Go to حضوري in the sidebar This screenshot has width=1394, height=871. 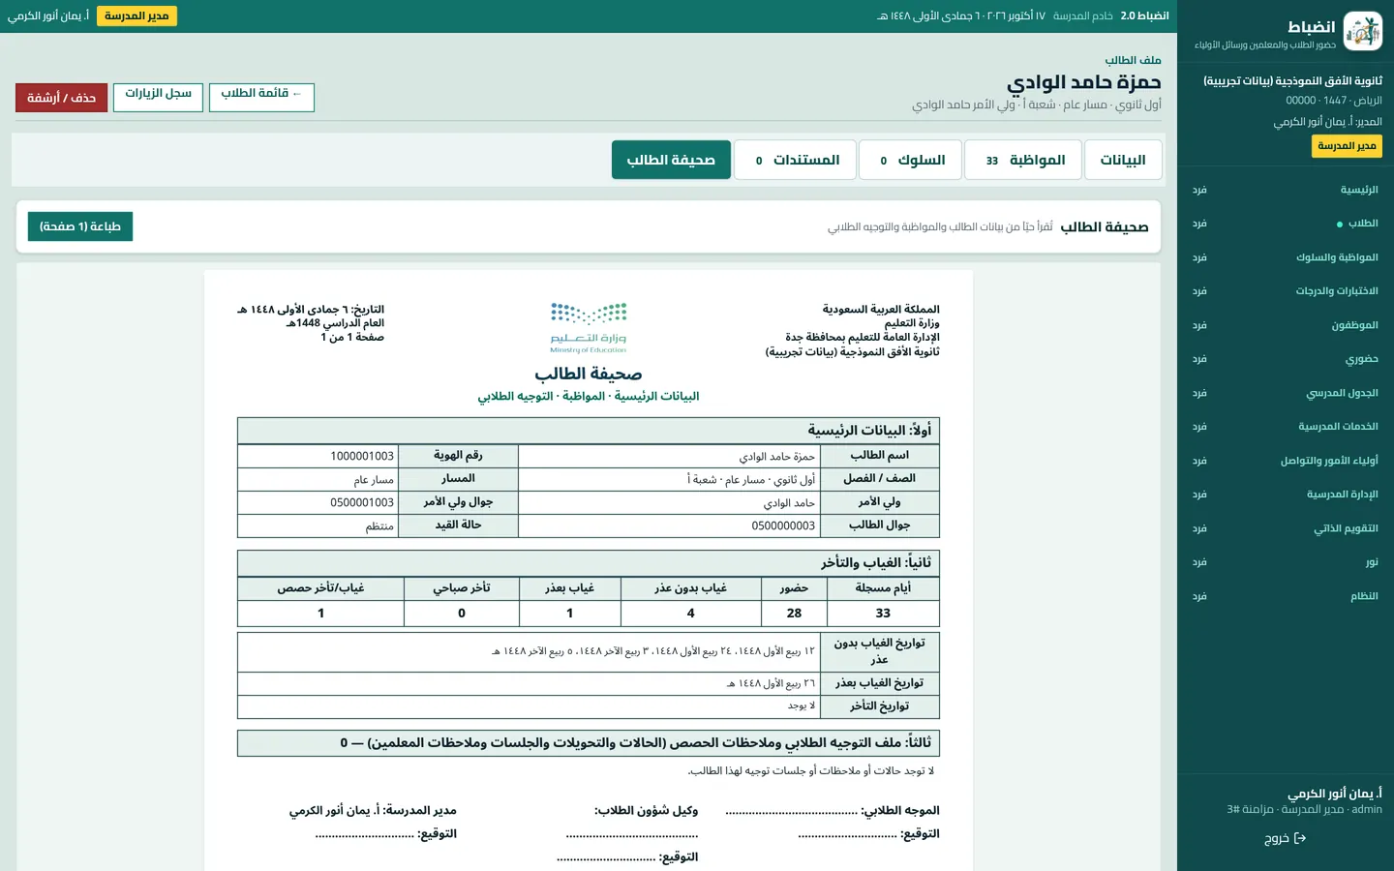click(x=1361, y=359)
